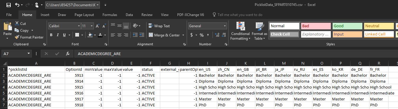Click Increase Indent icon
Viewport: 398px width, 109px height.
[x=142, y=35]
